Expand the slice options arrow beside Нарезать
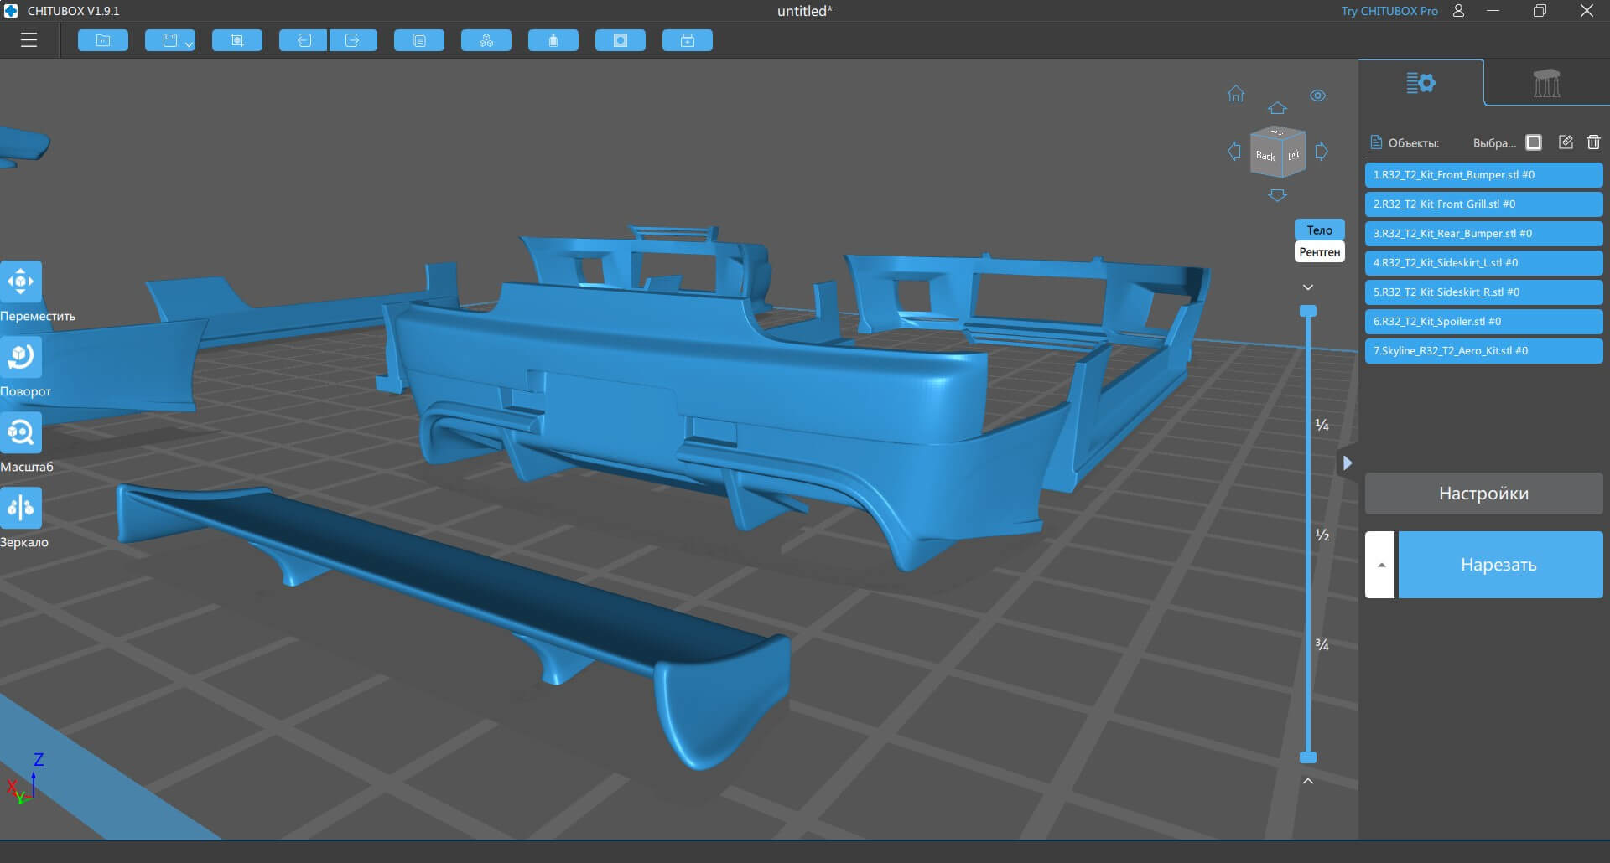This screenshot has height=863, width=1610. click(1380, 565)
